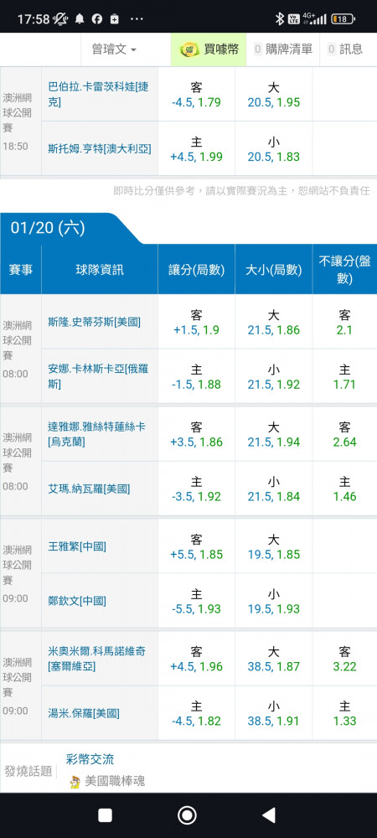This screenshot has height=838, width=377.
Task: Tap the mascot icon next to 美國職棒魂
Action: [x=75, y=781]
